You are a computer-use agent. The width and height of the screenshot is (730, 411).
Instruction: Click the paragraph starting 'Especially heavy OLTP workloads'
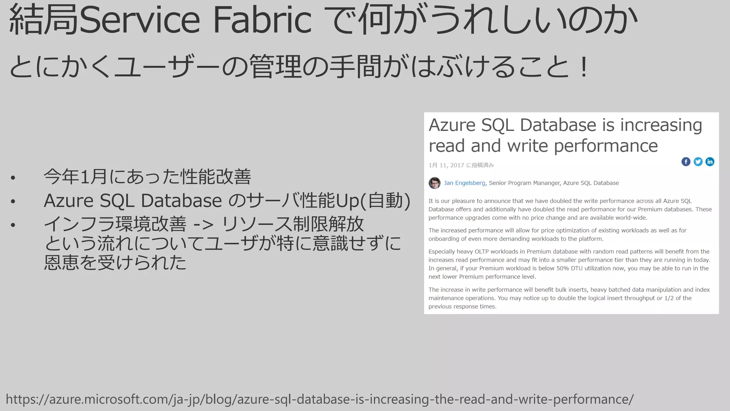[x=569, y=264]
